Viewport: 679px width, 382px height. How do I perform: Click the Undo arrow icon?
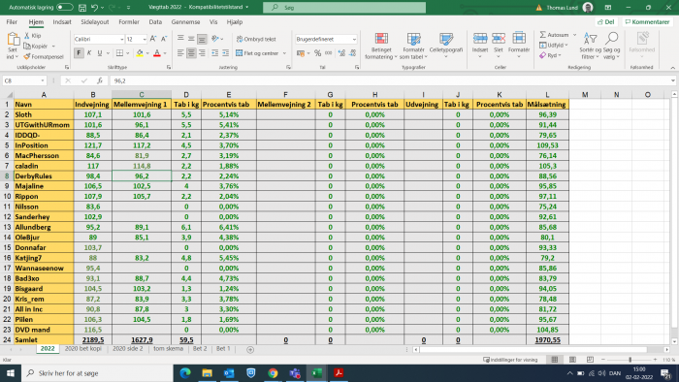pyautogui.click(x=94, y=8)
